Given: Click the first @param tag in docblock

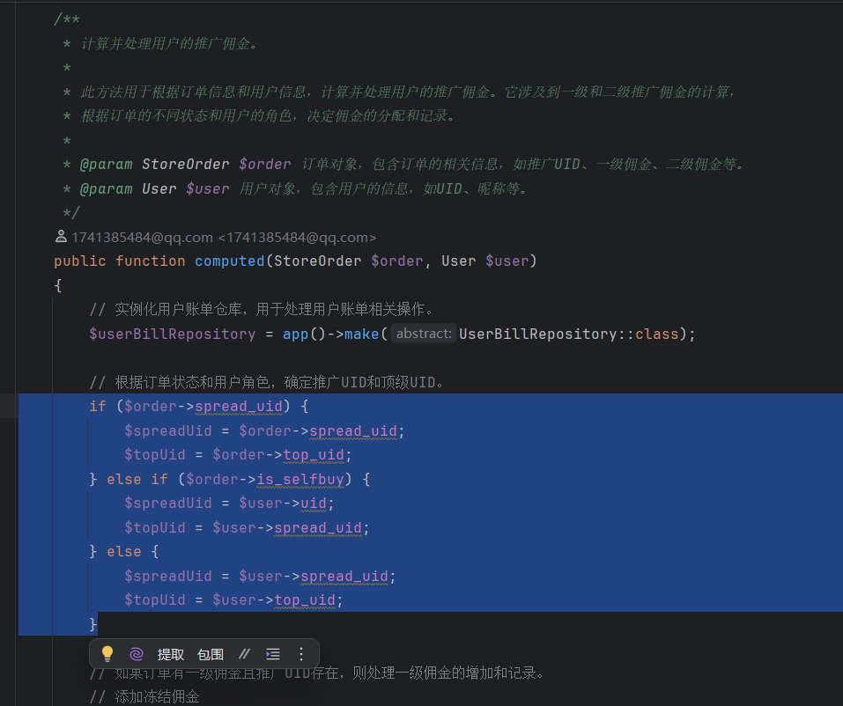Looking at the screenshot, I should (106, 164).
